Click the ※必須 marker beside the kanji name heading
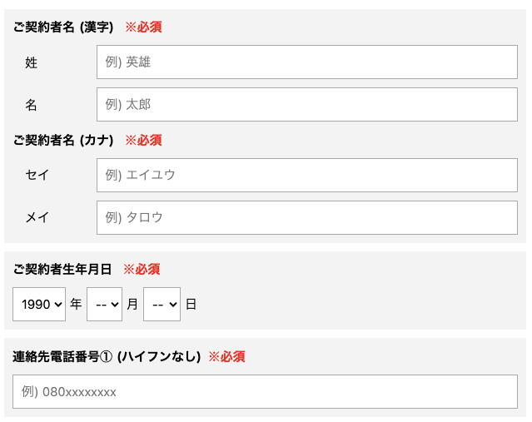 pyautogui.click(x=143, y=27)
